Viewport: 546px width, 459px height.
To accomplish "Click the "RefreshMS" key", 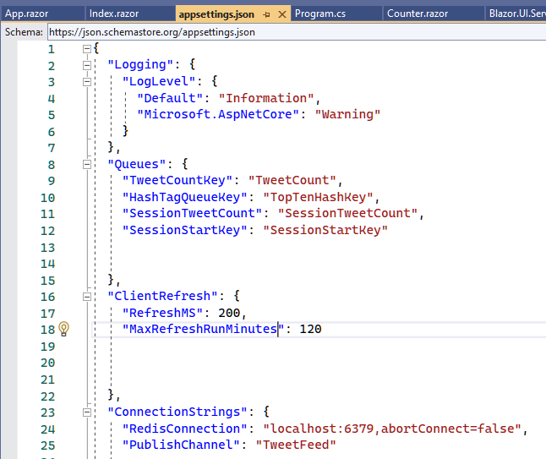I will pyautogui.click(x=162, y=313).
